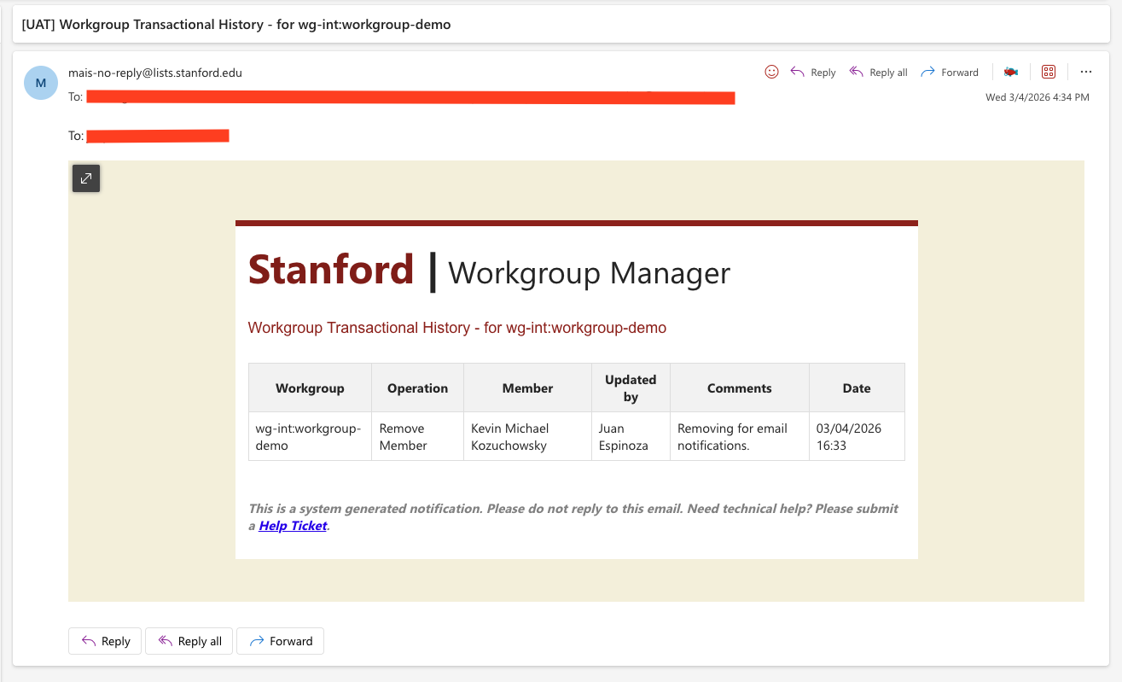The width and height of the screenshot is (1122, 682).
Task: Choose Reply all in the top message toolbar
Action: tap(878, 73)
